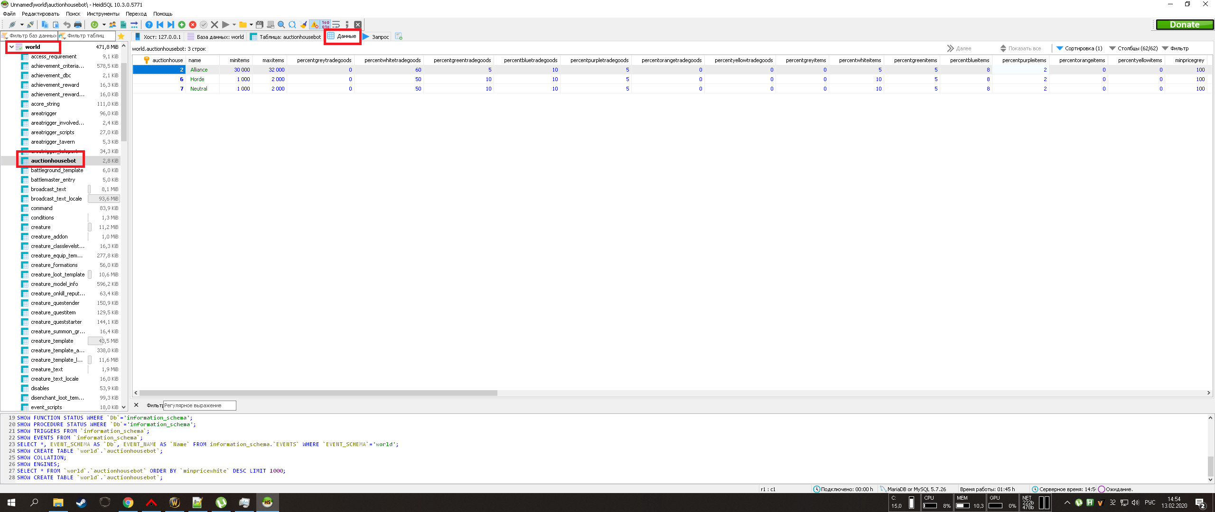Click the green refresh icon
Viewport: 1215px width, 512px height.
tap(94, 25)
